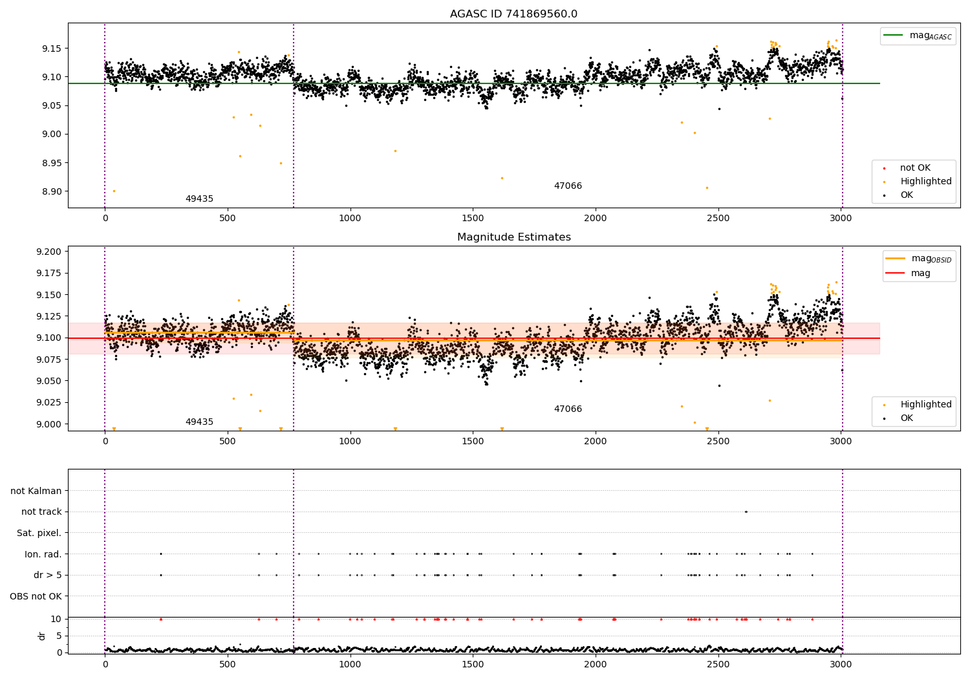Click the 47066 label in middle plot
The image size is (970, 679).
coord(568,409)
